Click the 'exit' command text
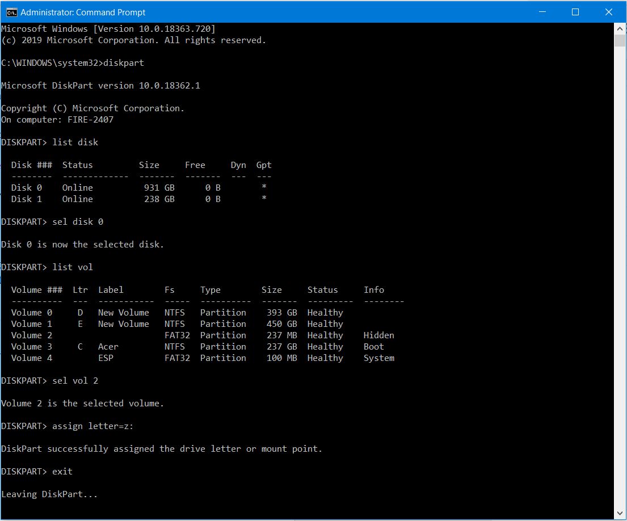The image size is (627, 521). click(x=61, y=471)
